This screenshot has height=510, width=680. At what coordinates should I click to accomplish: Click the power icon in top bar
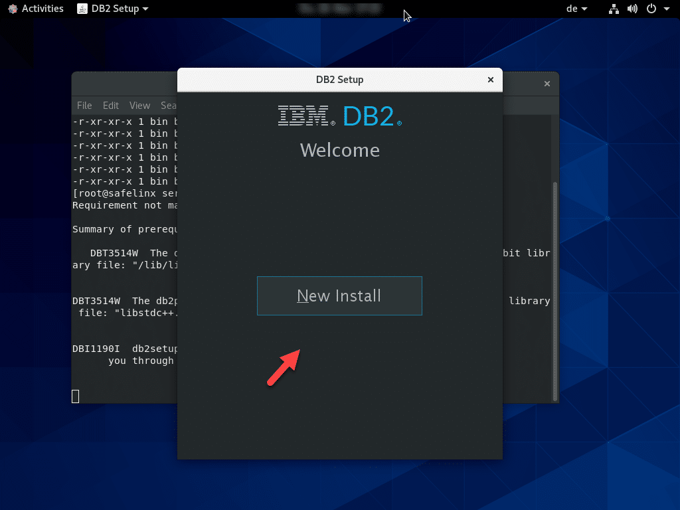tap(651, 9)
